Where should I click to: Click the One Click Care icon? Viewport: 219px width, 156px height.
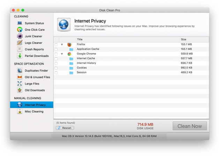[20, 30]
